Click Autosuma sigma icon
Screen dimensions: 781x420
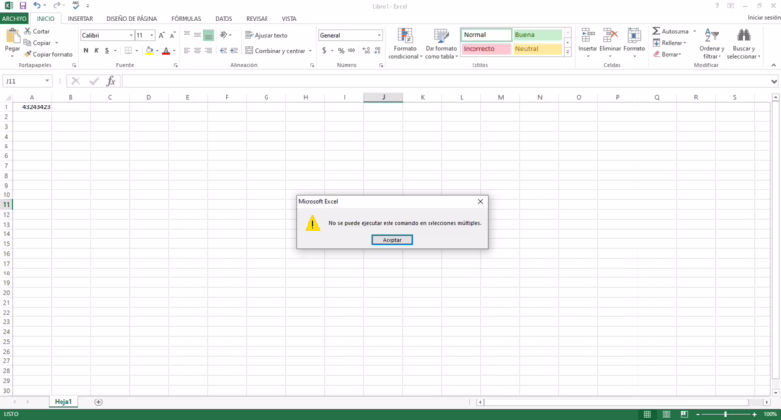(x=656, y=31)
